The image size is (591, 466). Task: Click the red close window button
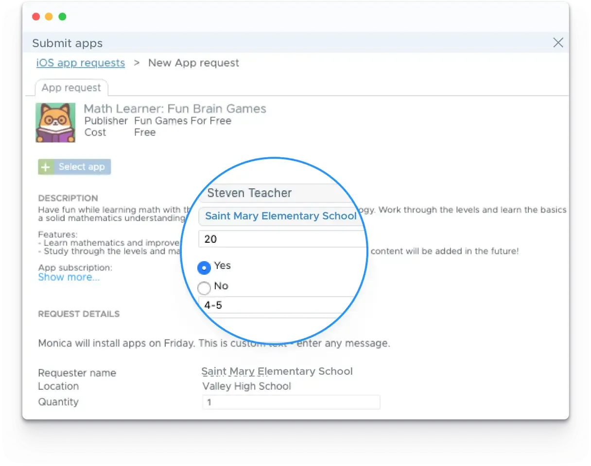click(36, 17)
